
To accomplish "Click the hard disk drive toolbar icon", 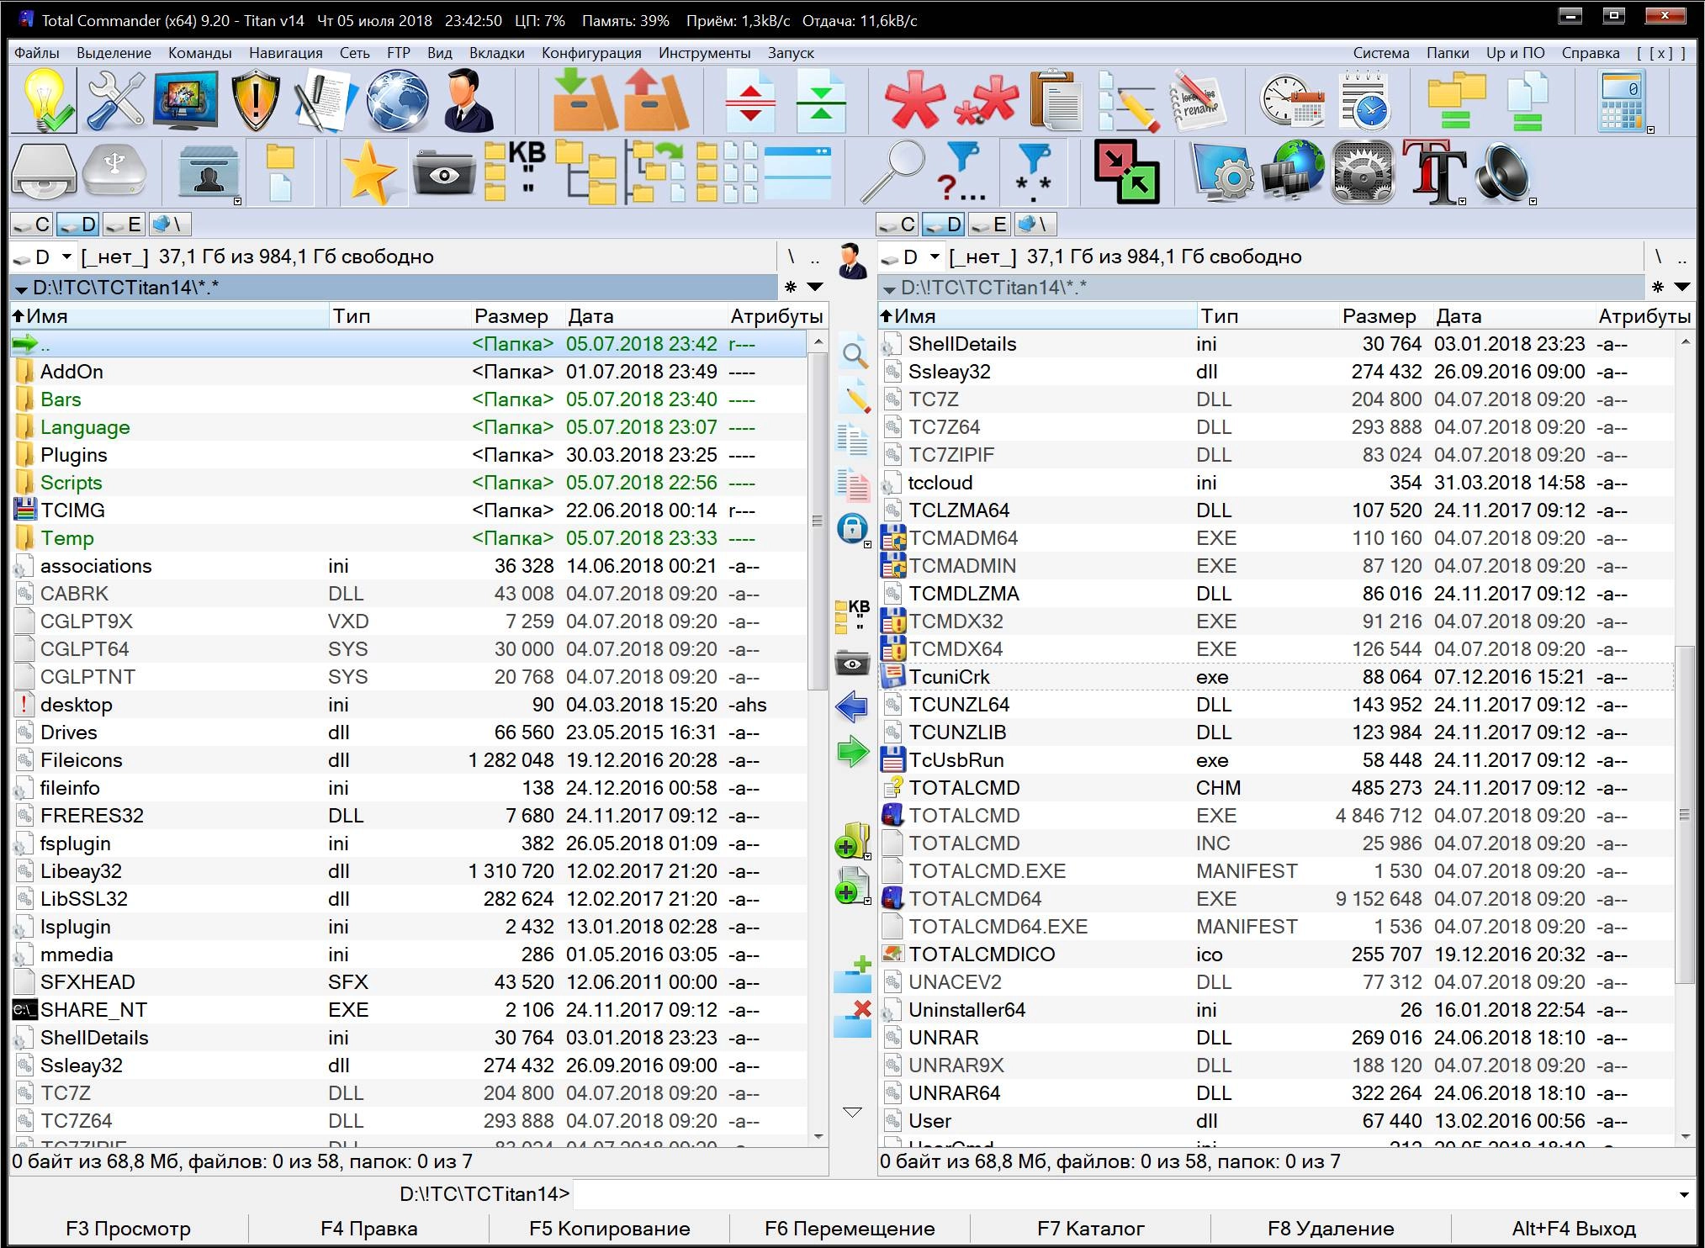I will tap(45, 172).
